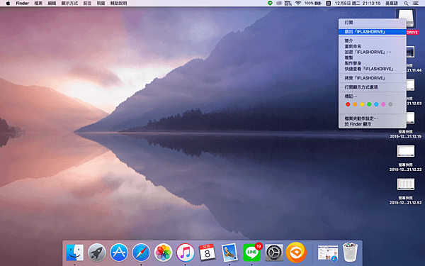
Task: Open Spotlight search magnifier icon
Action: pos(406,4)
